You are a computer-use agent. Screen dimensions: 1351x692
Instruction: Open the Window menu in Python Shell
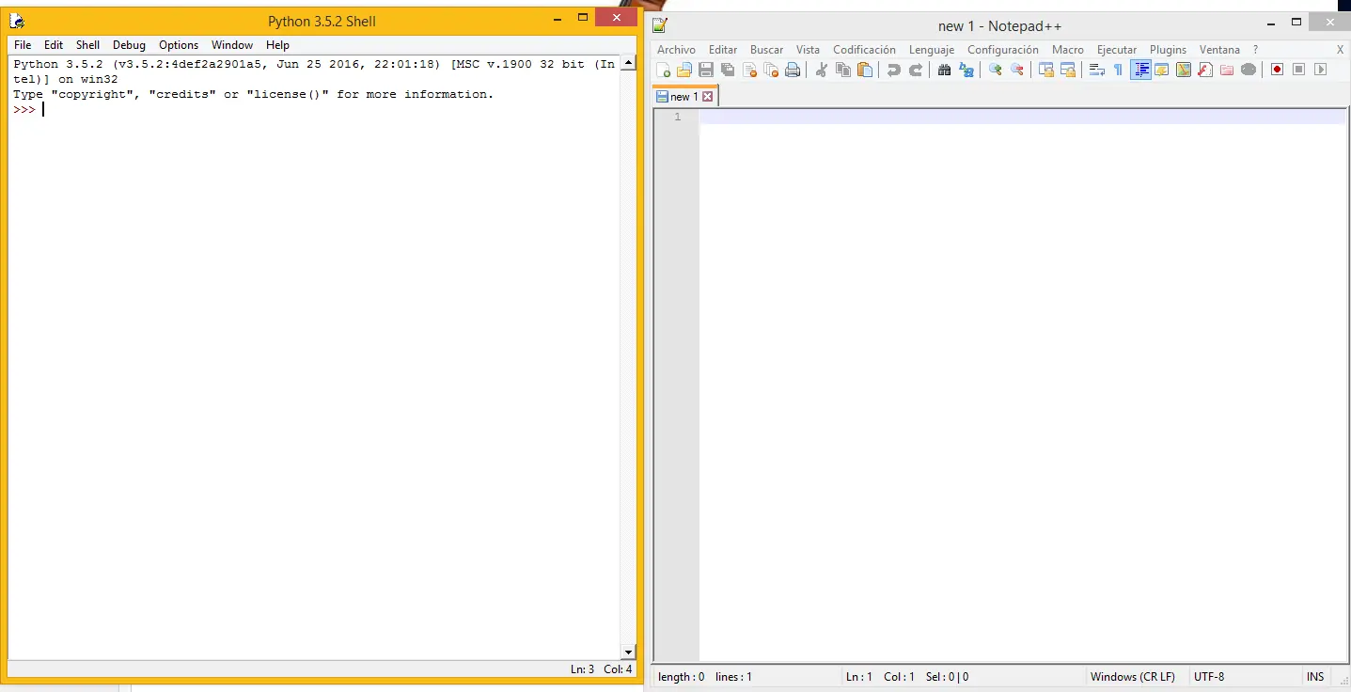232,45
